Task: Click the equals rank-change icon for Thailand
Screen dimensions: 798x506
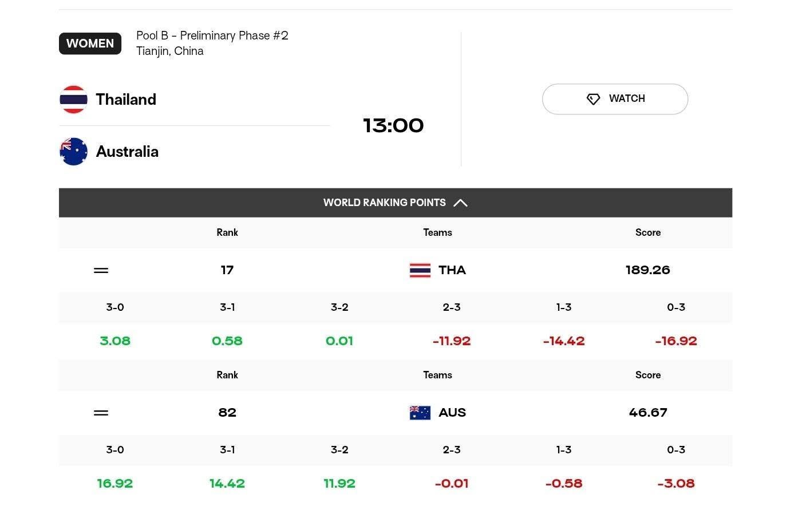Action: coord(101,270)
